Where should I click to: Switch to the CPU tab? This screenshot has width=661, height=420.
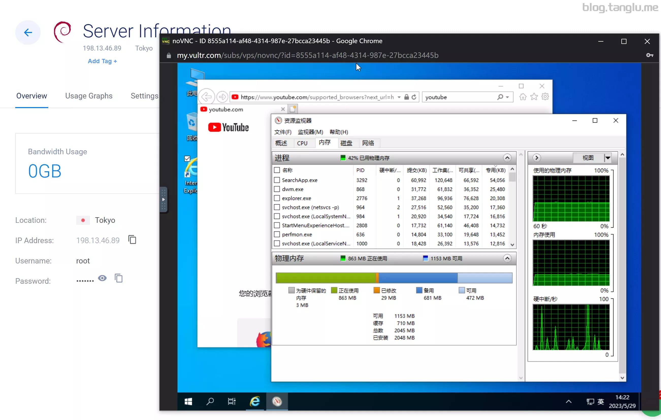302,143
